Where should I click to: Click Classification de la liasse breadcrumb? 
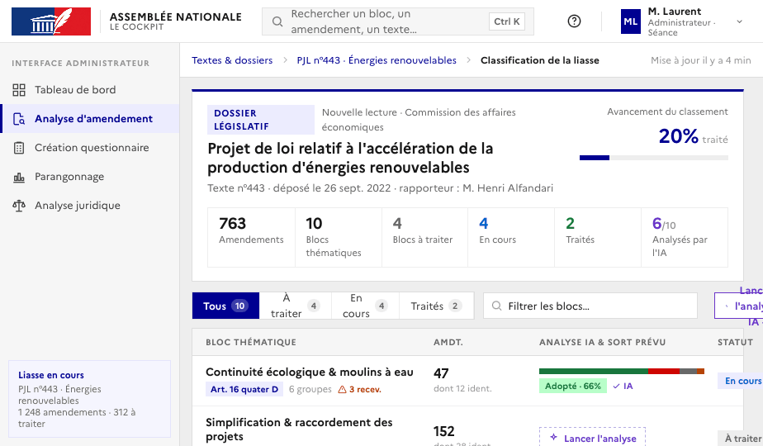pyautogui.click(x=540, y=60)
